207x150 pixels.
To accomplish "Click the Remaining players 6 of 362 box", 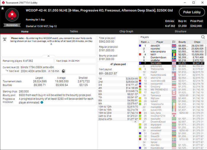I will [28, 61].
